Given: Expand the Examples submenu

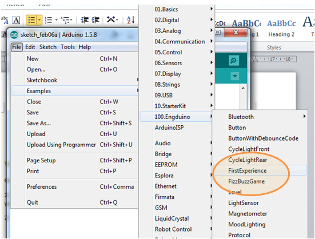Looking at the screenshot, I should pos(75,91).
